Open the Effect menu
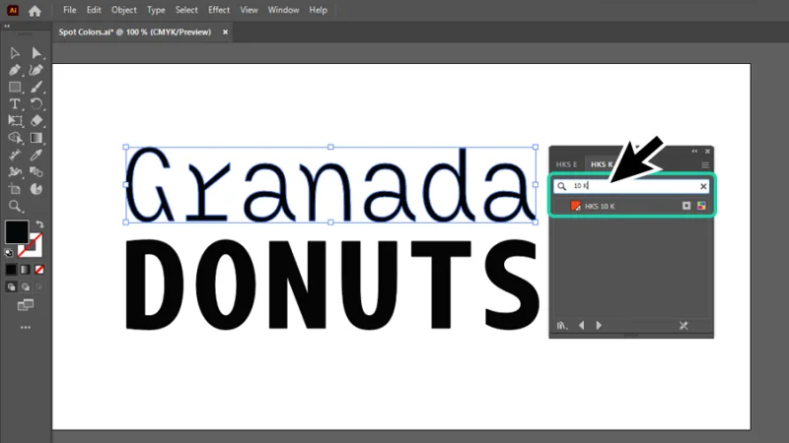Image resolution: width=789 pixels, height=443 pixels. coord(219,10)
